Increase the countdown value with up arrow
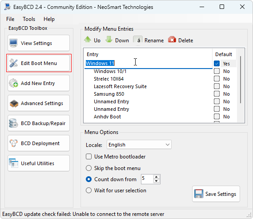This screenshot has width=253, height=219. [156, 177]
